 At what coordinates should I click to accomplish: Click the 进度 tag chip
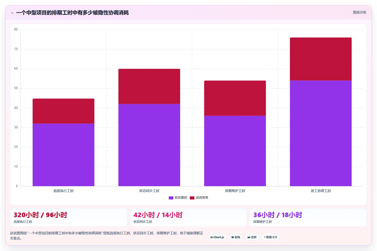[x=252, y=237]
